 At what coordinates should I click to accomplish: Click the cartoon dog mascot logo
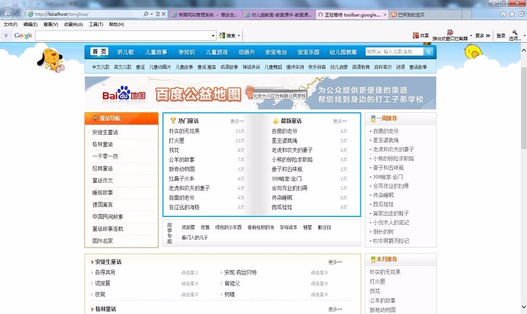(x=51, y=60)
